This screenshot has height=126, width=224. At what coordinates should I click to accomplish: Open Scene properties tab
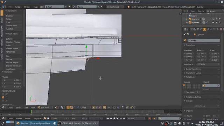click(x=198, y=29)
